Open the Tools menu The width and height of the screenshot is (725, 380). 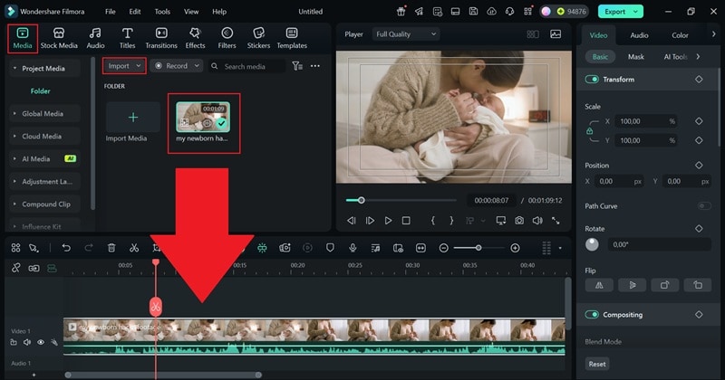click(162, 12)
